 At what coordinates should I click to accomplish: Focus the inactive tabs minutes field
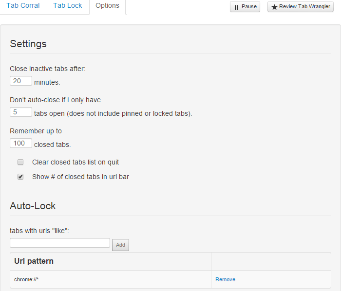(x=21, y=81)
